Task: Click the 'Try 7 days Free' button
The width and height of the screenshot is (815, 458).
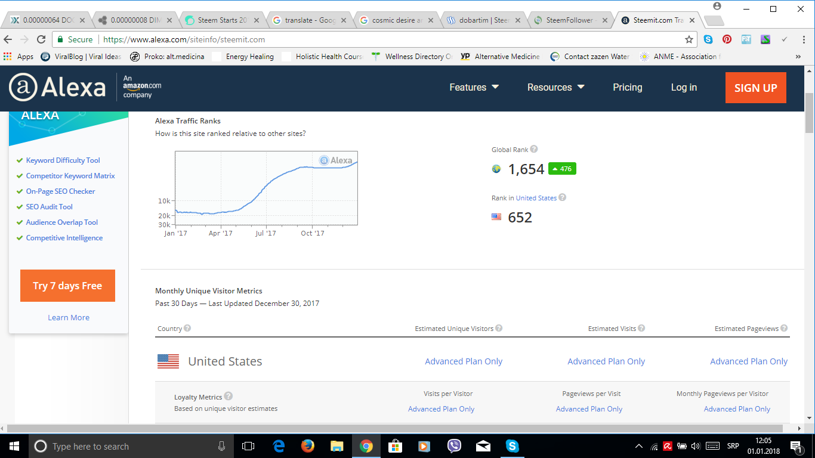Action: 67,286
